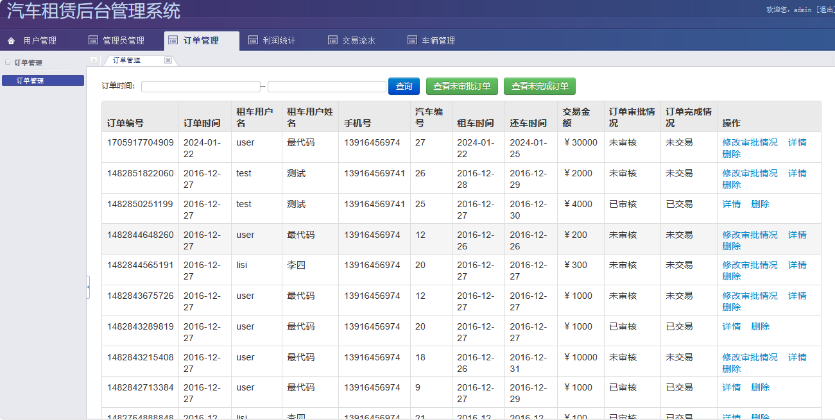Click 修改审批情况 for the first order row
Screen dimensions: 835x420
click(x=750, y=142)
